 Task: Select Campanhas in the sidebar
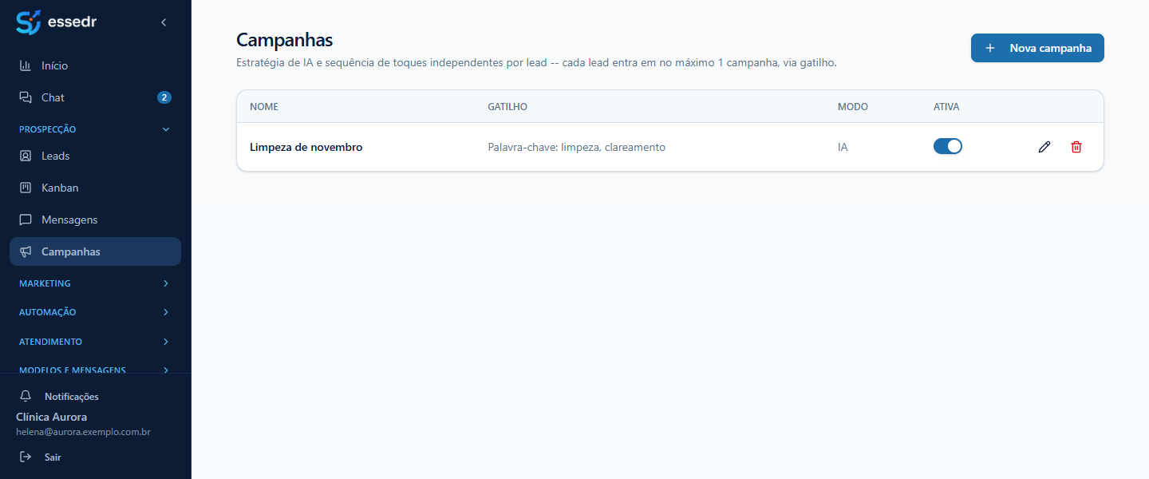[x=96, y=251]
